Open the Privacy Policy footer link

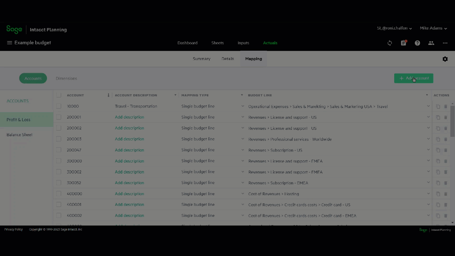(14, 229)
